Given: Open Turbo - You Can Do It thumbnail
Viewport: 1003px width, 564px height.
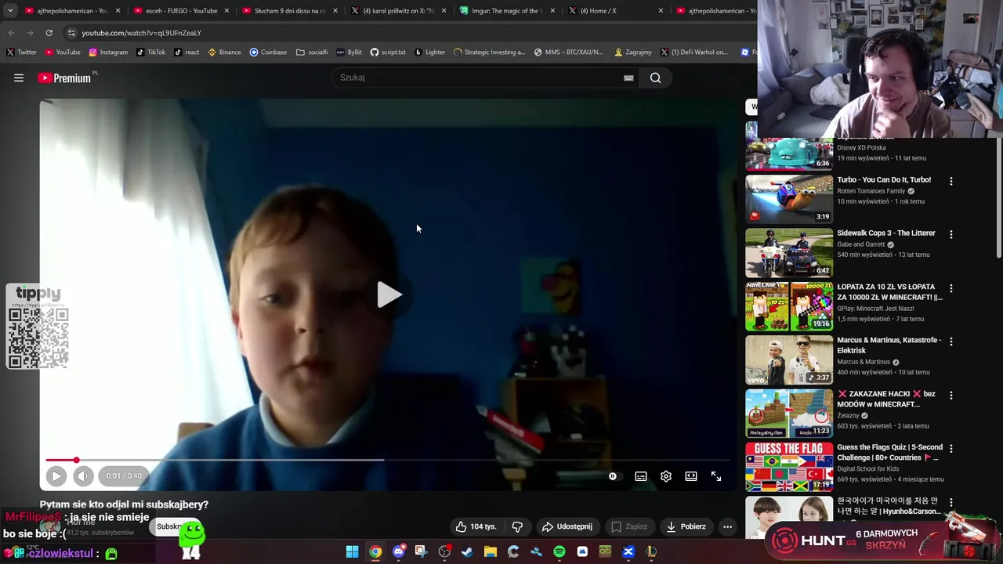Looking at the screenshot, I should [789, 199].
